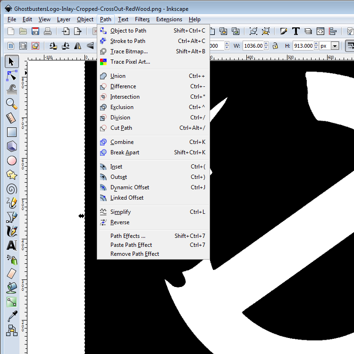Screen dimensions: 354x354
Task: Select the Rectangle tool
Action: coord(11,132)
